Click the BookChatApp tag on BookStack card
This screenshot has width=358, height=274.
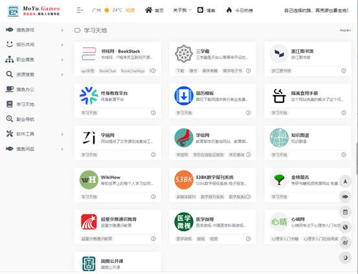[133, 71]
